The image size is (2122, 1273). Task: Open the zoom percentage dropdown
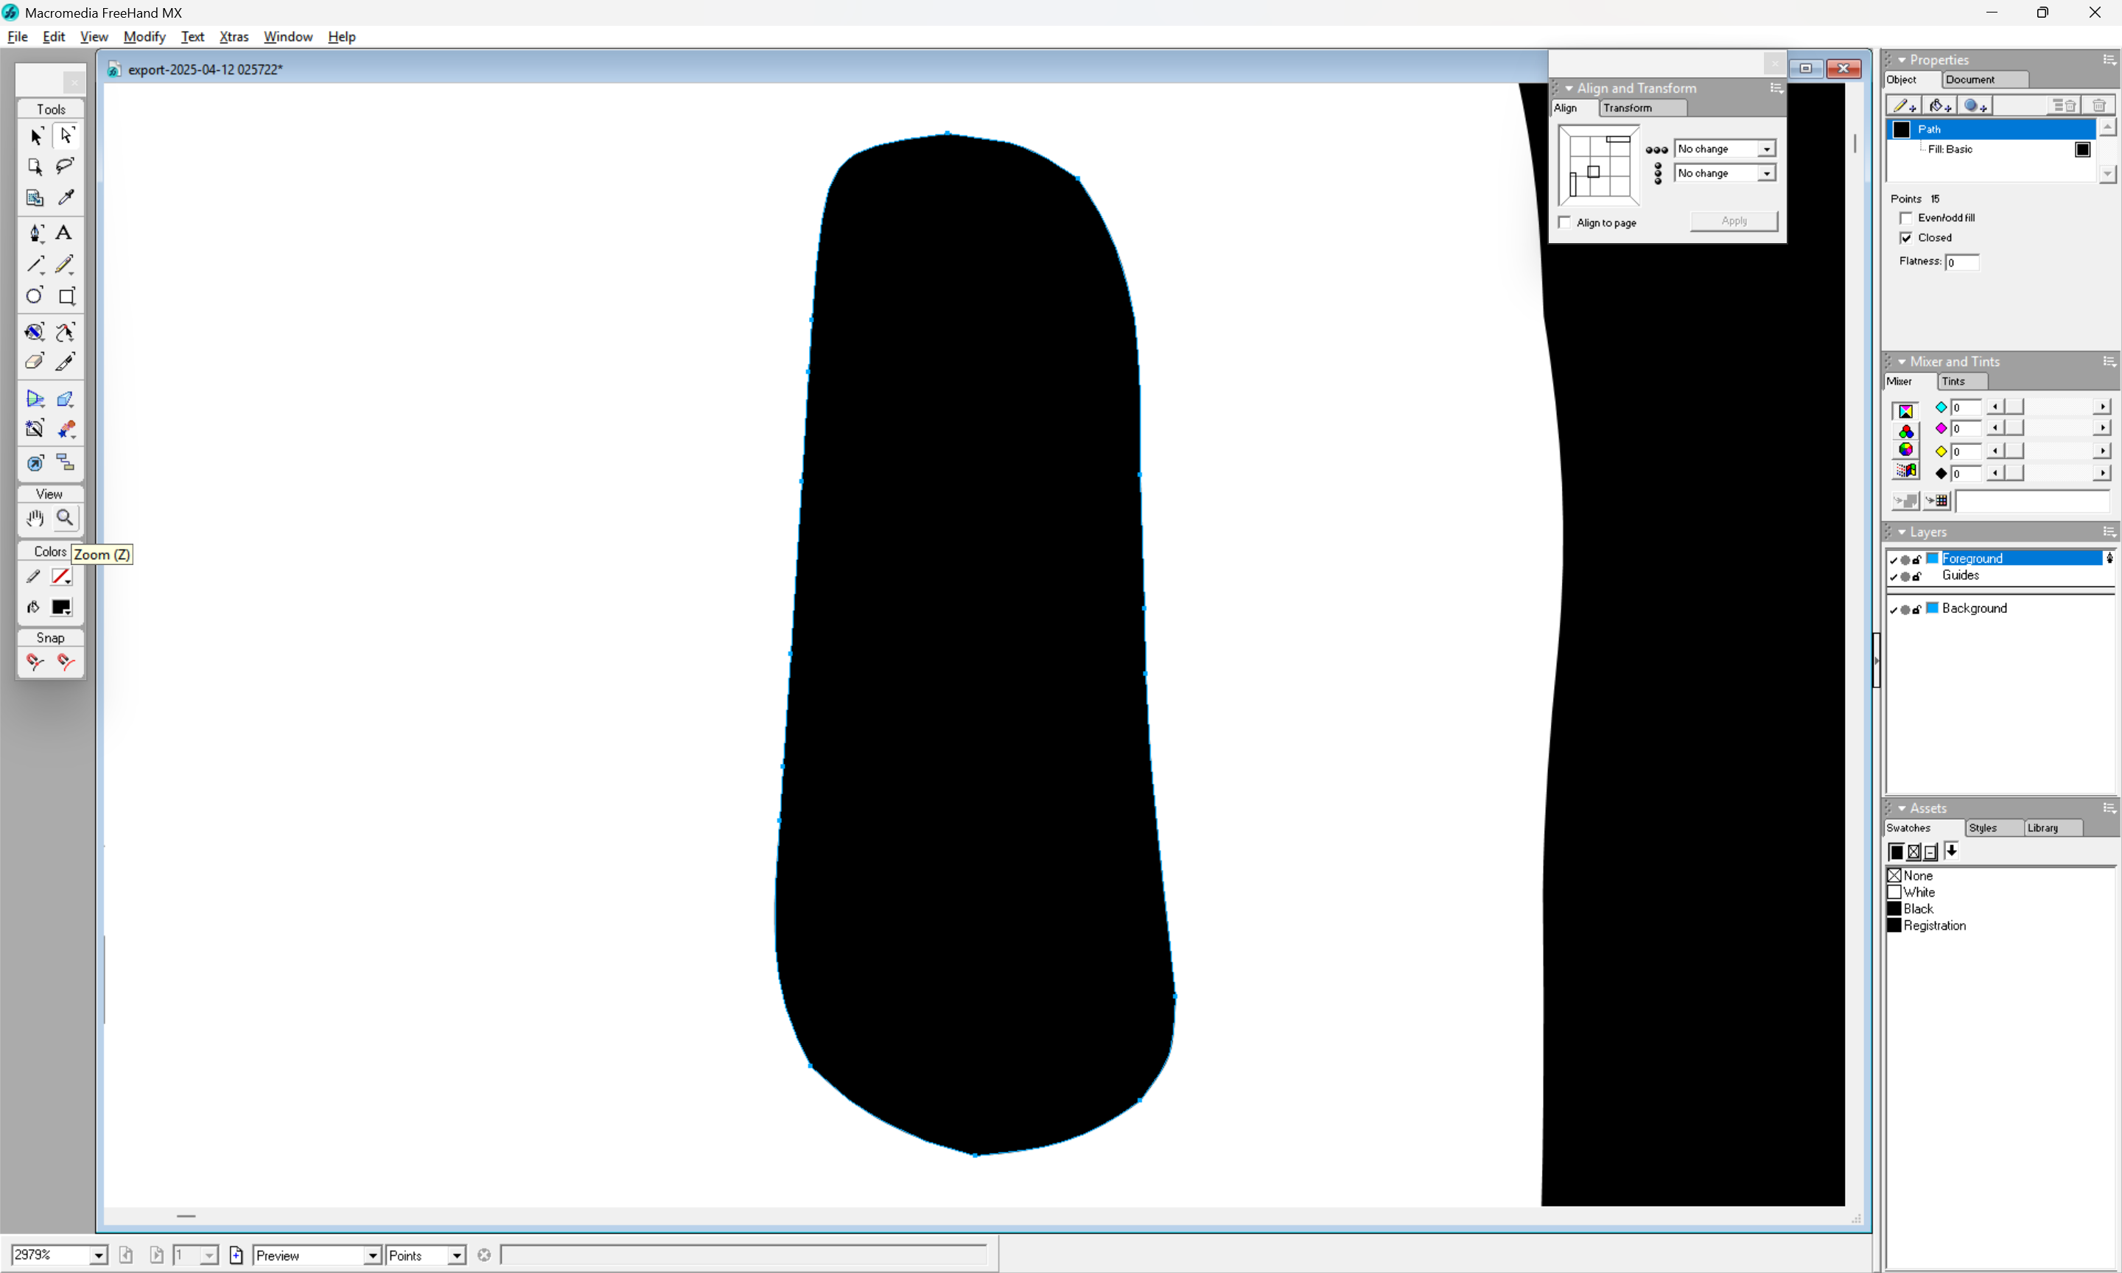point(99,1255)
